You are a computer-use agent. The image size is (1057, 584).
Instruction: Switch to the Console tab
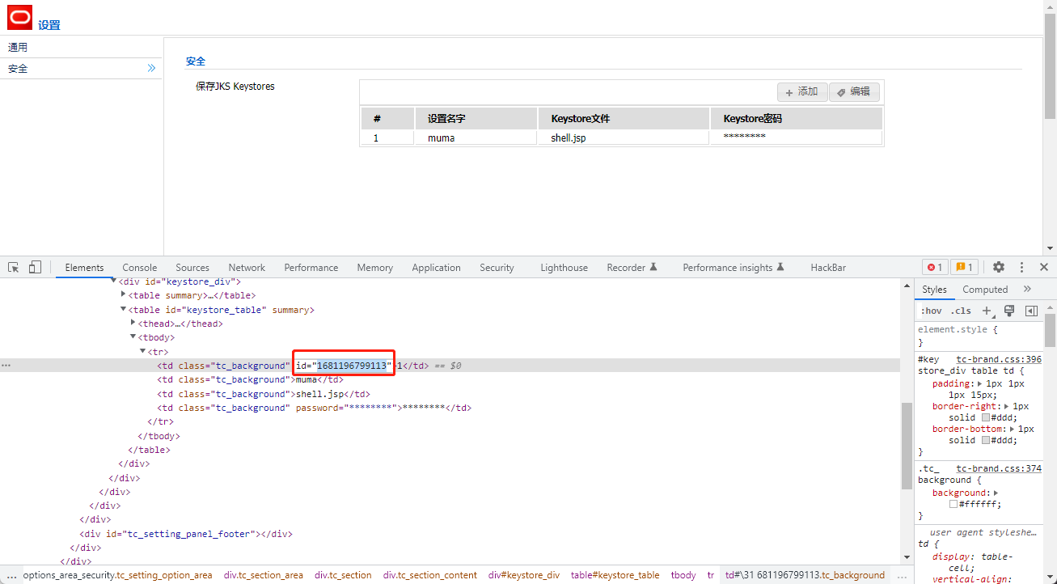[x=140, y=268]
